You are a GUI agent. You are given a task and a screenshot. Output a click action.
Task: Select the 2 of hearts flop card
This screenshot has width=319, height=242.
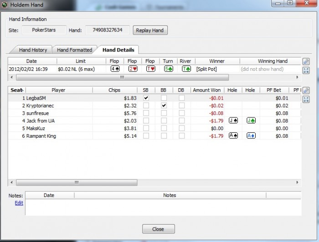pos(133,69)
